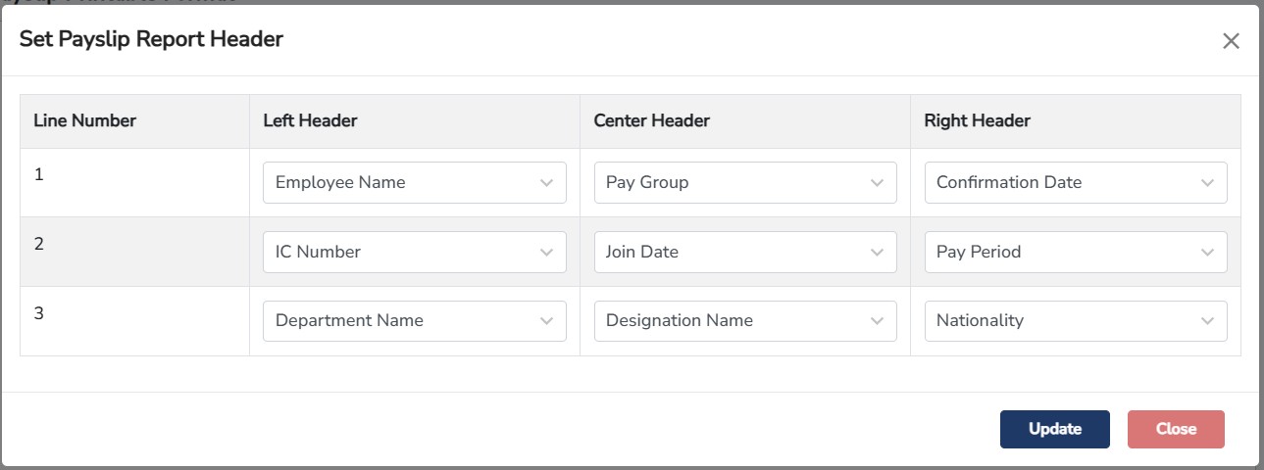Click the Line Number column header
The image size is (1264, 470).
click(84, 121)
